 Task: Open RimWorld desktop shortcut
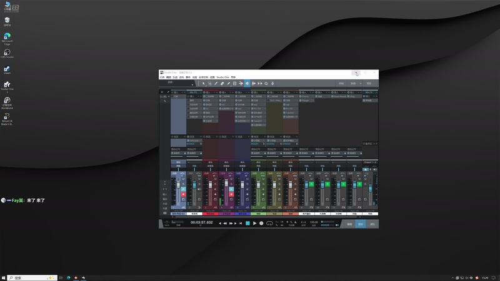[x=7, y=103]
